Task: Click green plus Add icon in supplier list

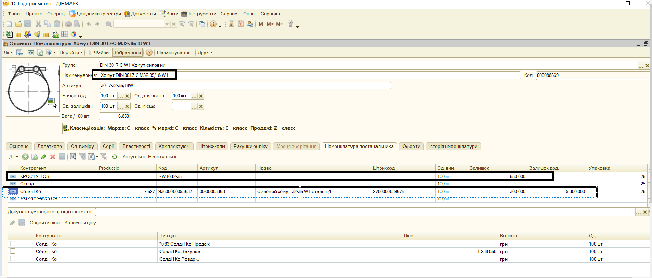Action: pyautogui.click(x=25, y=157)
